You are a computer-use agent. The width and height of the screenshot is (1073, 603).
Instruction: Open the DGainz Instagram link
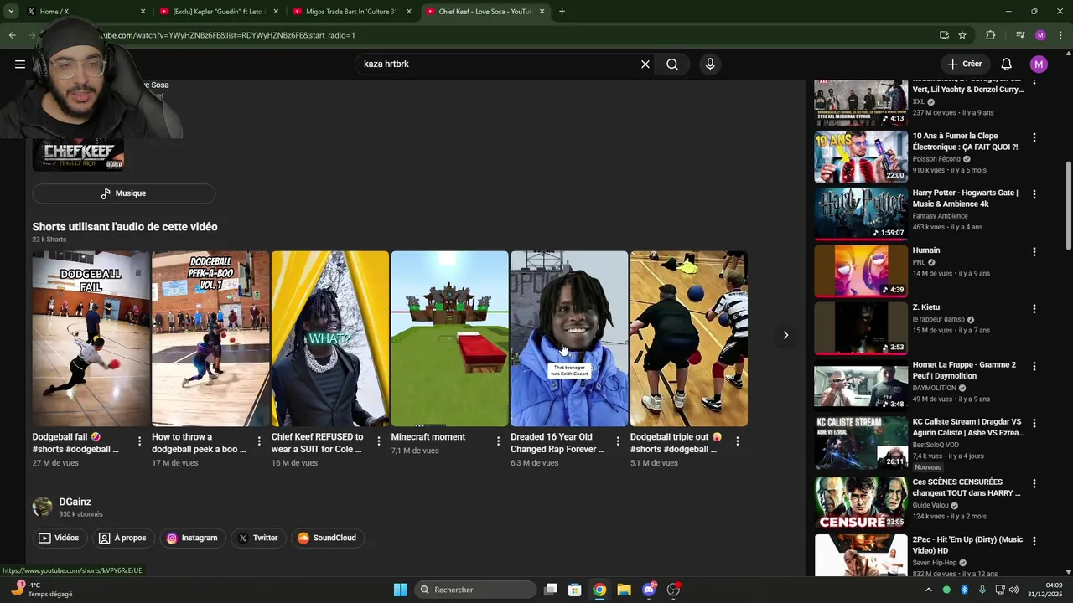point(192,539)
